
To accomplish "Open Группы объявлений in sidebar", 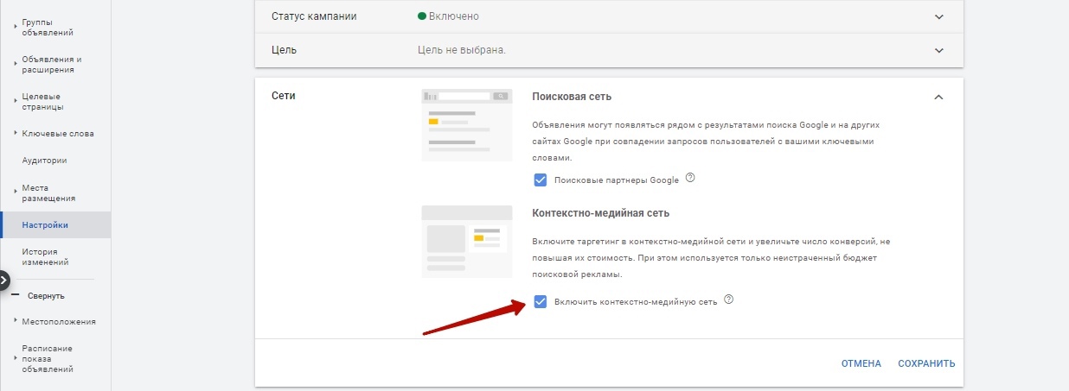I will [x=48, y=28].
